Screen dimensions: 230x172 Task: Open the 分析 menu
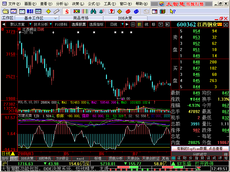[62, 4]
